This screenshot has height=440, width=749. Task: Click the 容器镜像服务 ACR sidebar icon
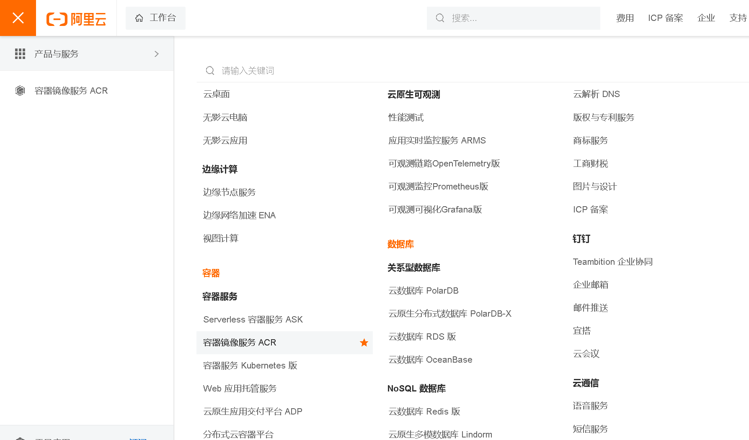tap(20, 90)
